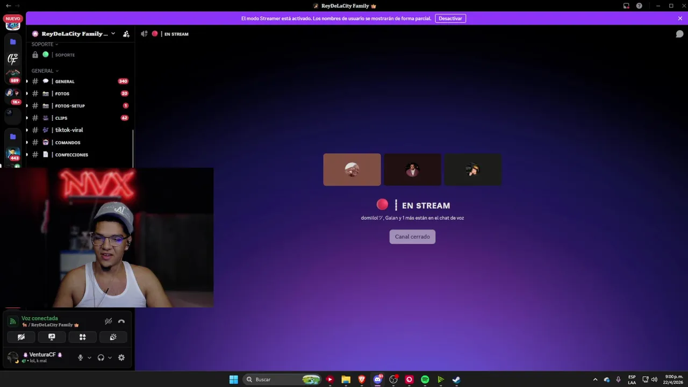688x387 pixels.
Task: Click VenturaCF user avatar
Action: coord(12,357)
